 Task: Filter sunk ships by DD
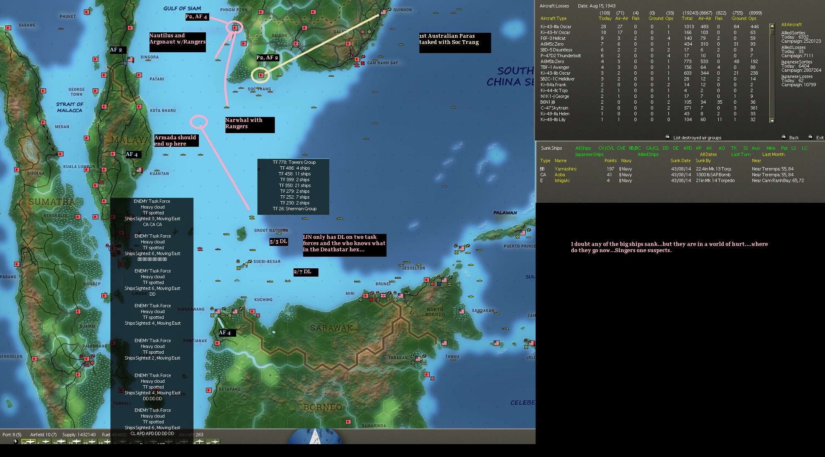pos(666,148)
